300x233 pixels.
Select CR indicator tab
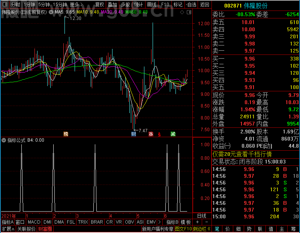pos(109,222)
